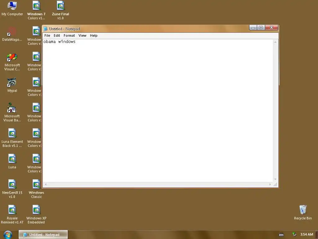Click the Notepad title bar text

(x=64, y=29)
